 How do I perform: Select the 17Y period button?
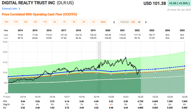tap(16, 22)
